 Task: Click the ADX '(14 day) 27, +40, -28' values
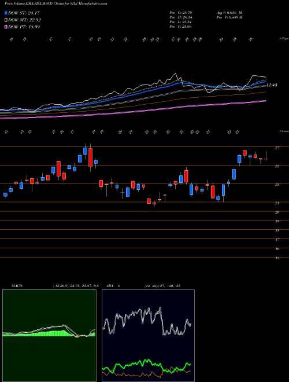pyautogui.click(x=162, y=286)
